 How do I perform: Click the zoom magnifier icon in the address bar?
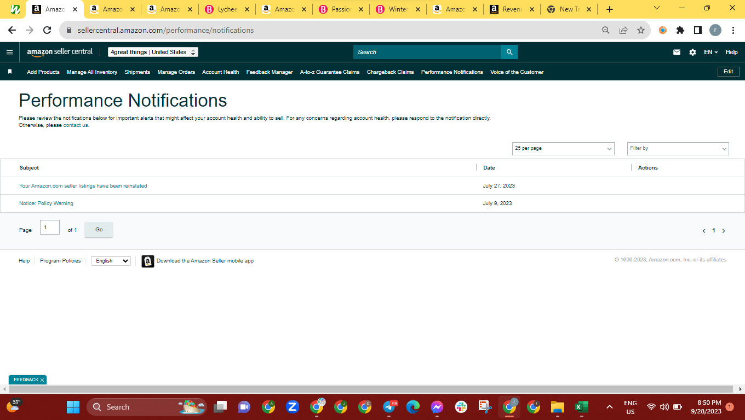605,30
